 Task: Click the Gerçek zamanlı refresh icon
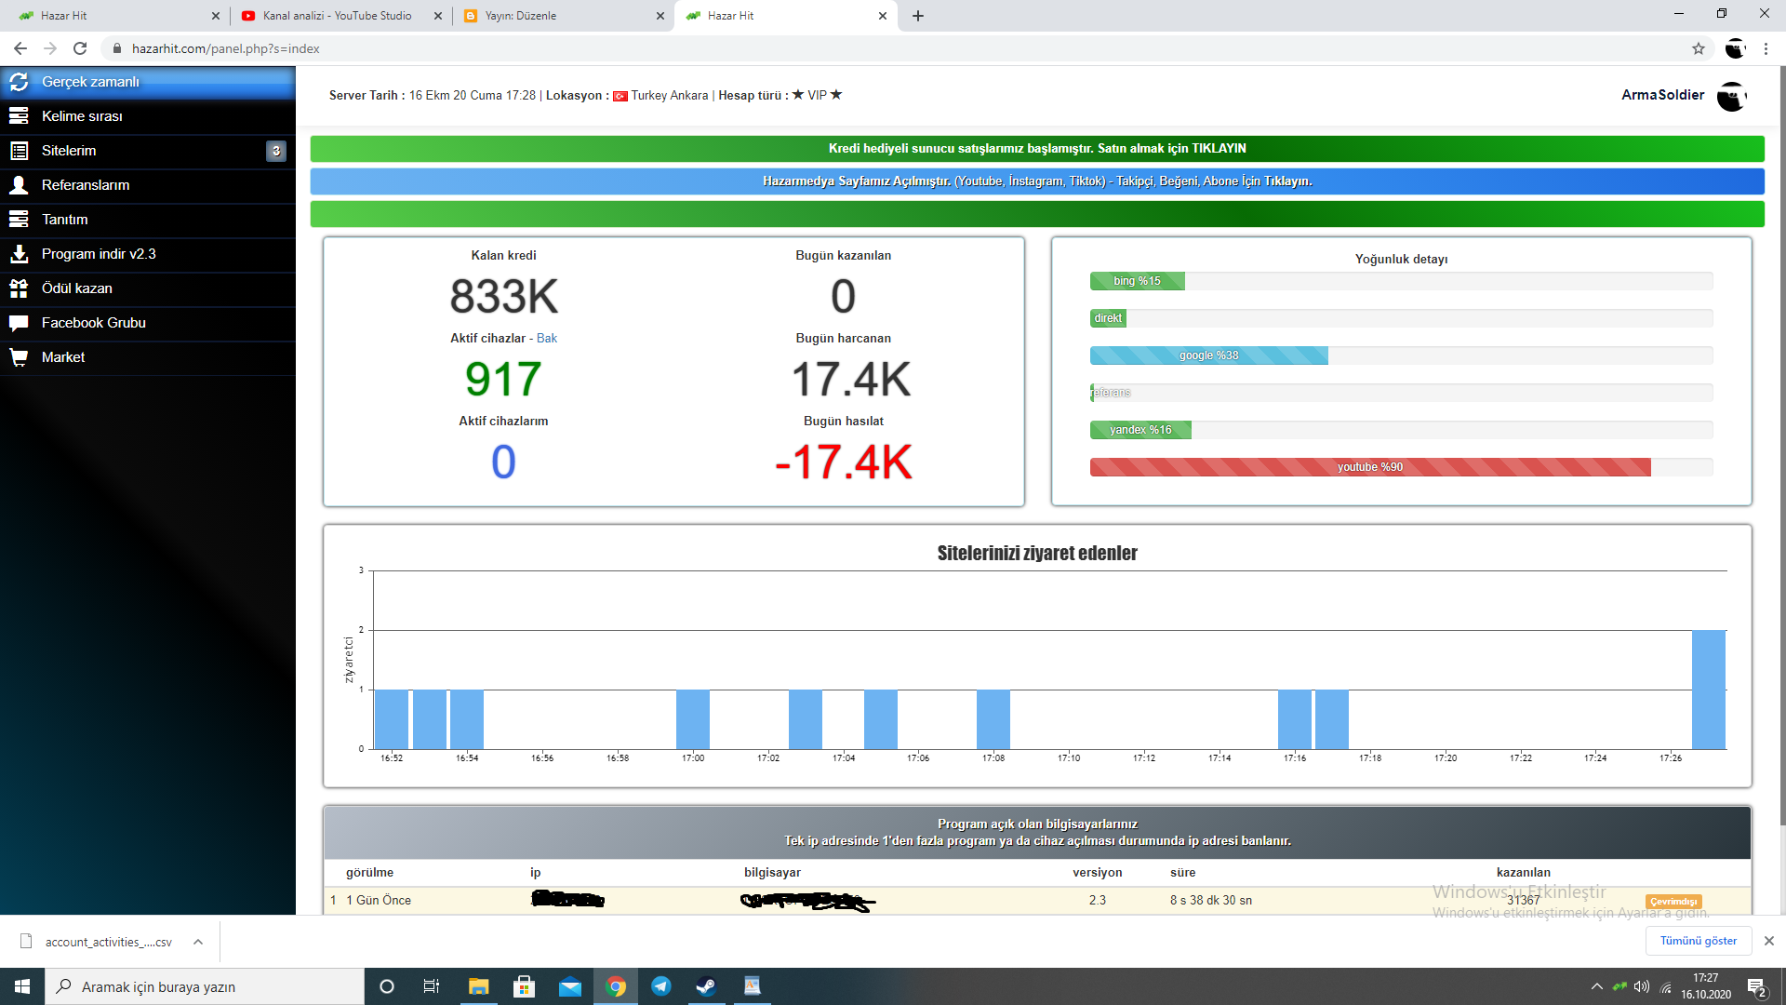(19, 82)
